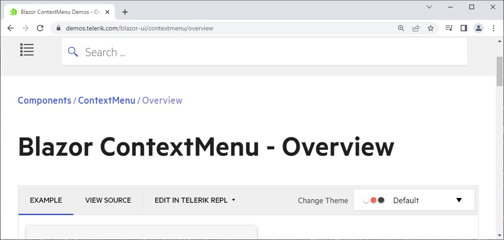This screenshot has width=504, height=240.
Task: Open the hamburger navigation list icon
Action: pos(27,50)
